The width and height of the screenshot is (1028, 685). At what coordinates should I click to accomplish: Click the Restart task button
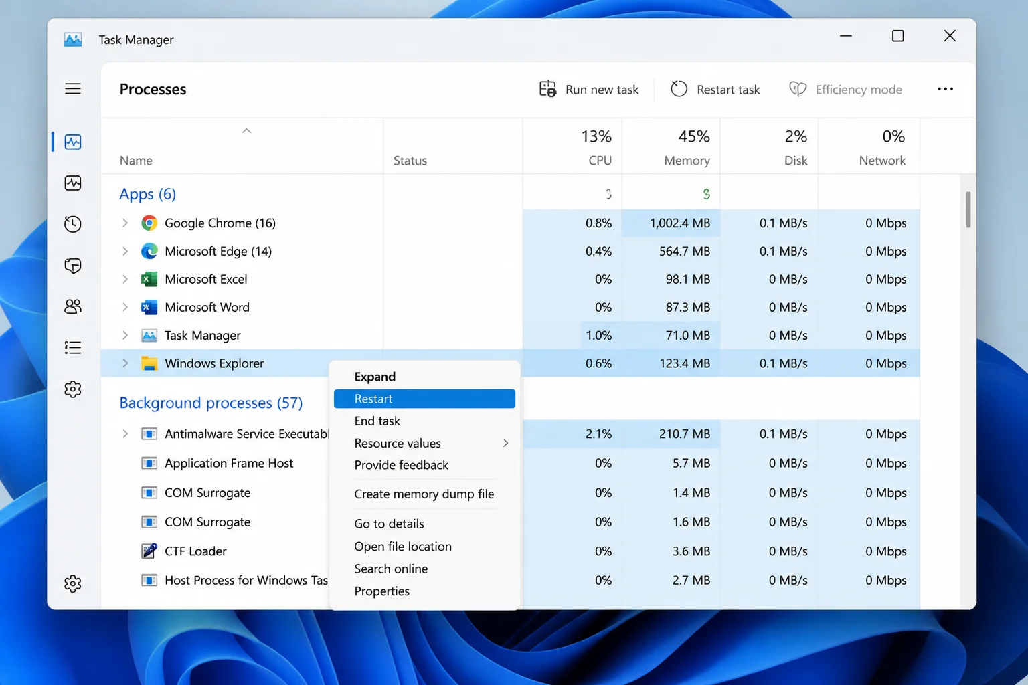[715, 89]
